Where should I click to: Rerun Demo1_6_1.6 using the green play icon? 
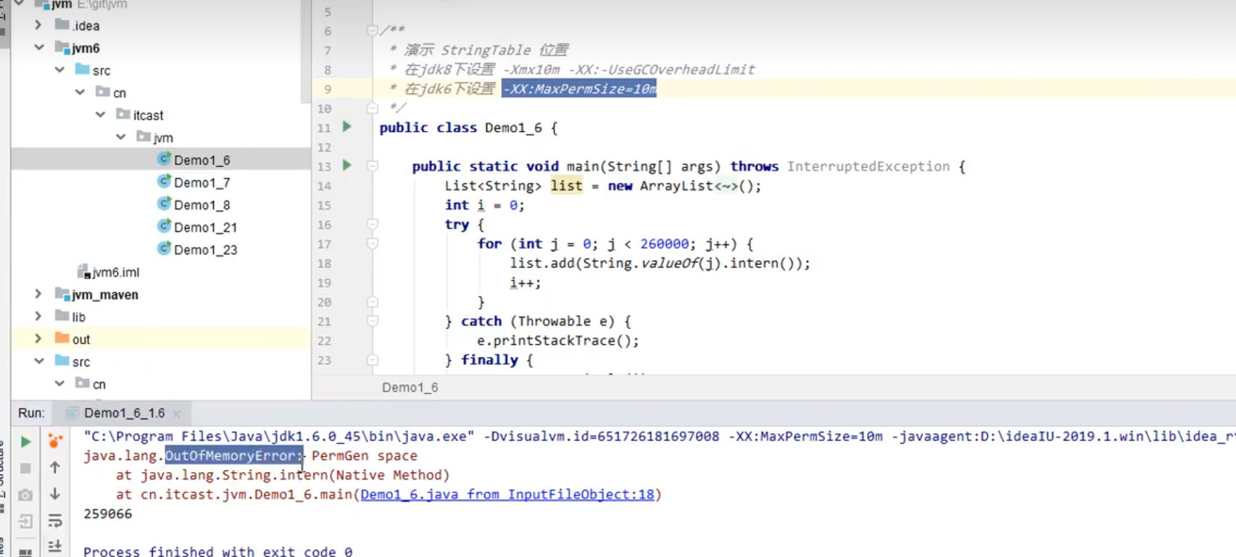coord(26,442)
